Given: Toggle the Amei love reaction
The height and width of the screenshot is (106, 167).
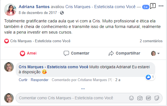Looking at the screenshot, I should point(28,53).
